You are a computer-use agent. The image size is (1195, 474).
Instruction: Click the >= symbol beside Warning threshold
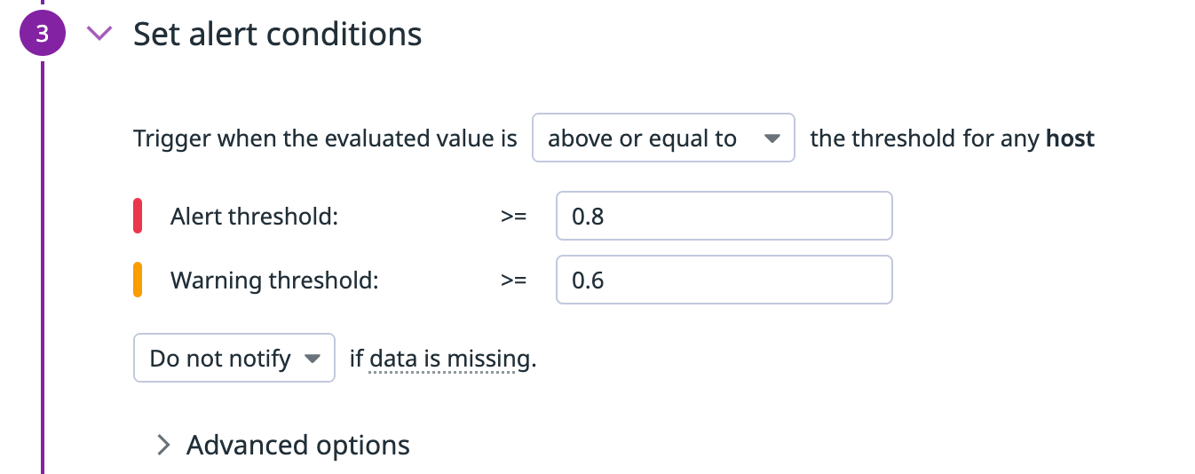514,280
